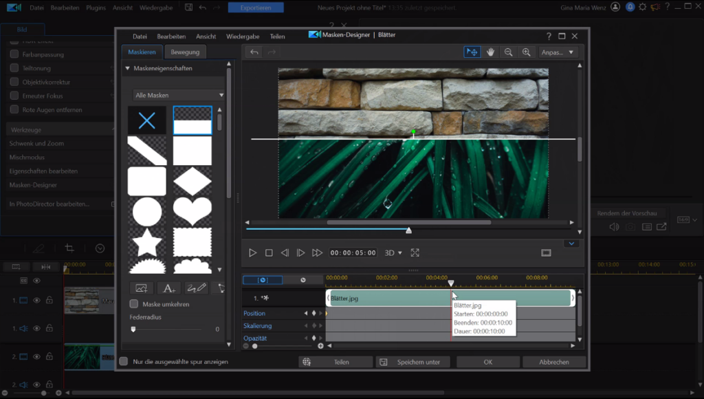Create a mask from an image
Image resolution: width=704 pixels, height=399 pixels.
(141, 288)
